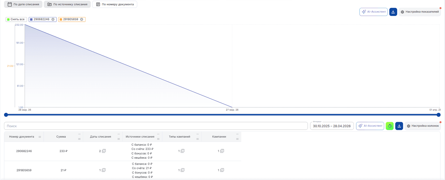Screen dimensions: 445x180
Task: Open campaign types icon for document 290682246
Action: (x=183, y=151)
